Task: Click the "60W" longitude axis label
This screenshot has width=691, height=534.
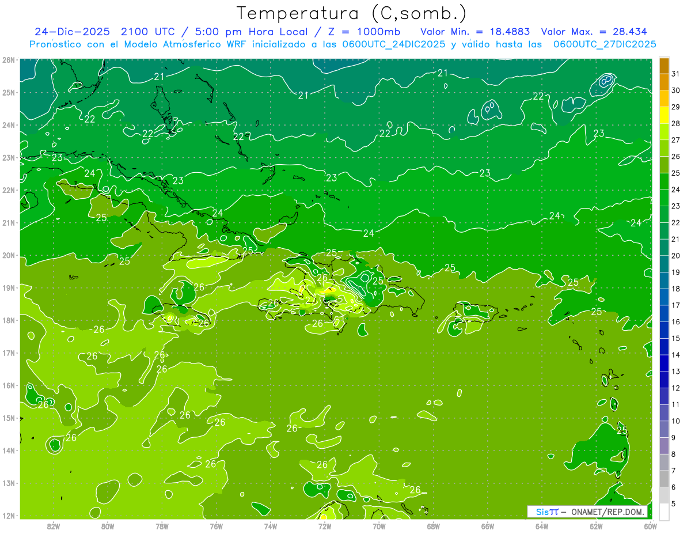Action: [651, 526]
